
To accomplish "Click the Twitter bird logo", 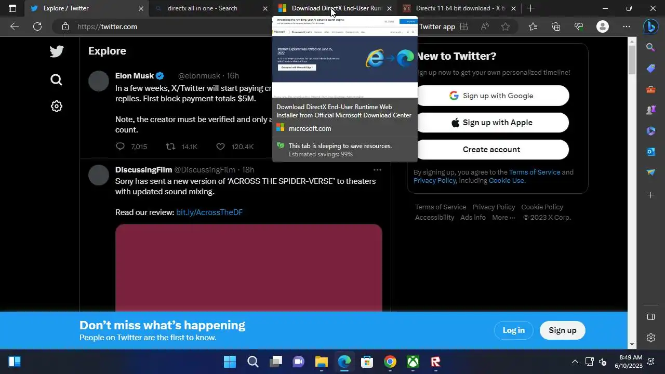I will coord(57,51).
